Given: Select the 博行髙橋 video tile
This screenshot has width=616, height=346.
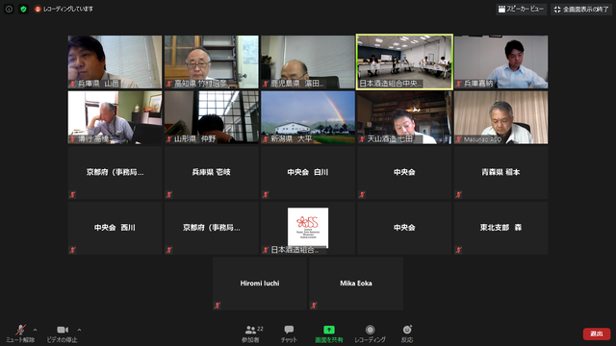Looking at the screenshot, I should (115, 117).
